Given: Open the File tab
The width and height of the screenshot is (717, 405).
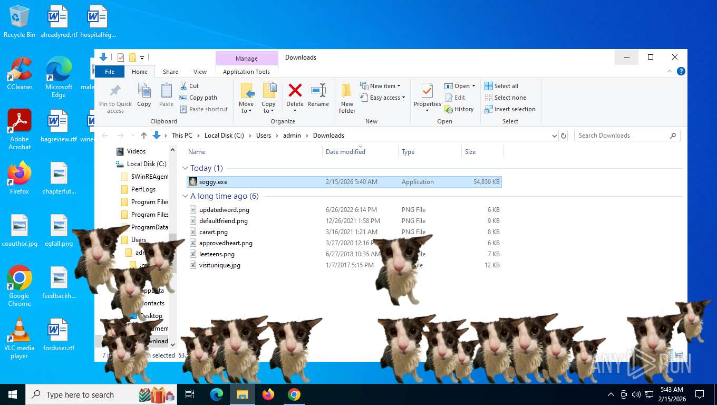Looking at the screenshot, I should pos(110,72).
